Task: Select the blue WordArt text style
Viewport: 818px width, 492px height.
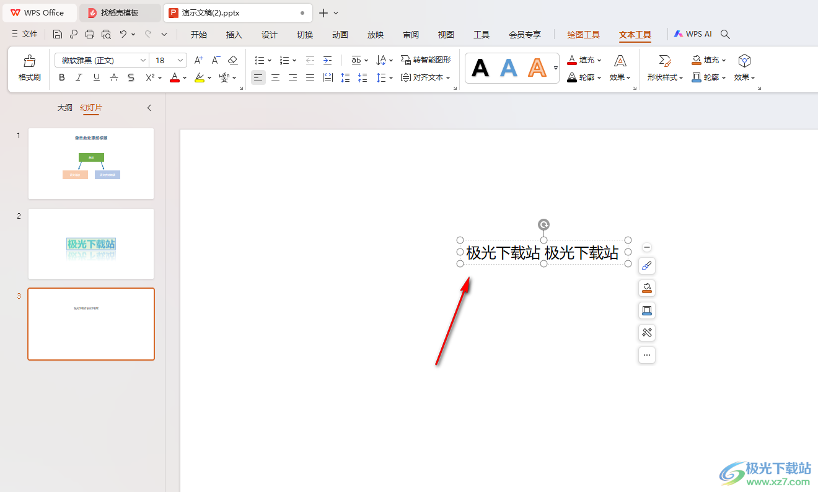Action: pyautogui.click(x=509, y=68)
